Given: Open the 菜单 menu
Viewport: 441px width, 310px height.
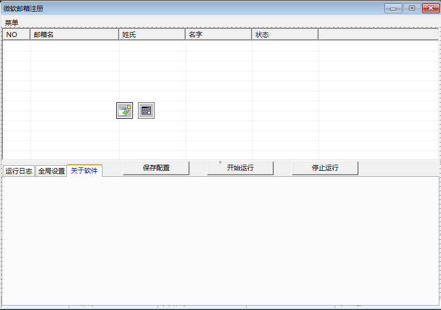Looking at the screenshot, I should pyautogui.click(x=12, y=23).
